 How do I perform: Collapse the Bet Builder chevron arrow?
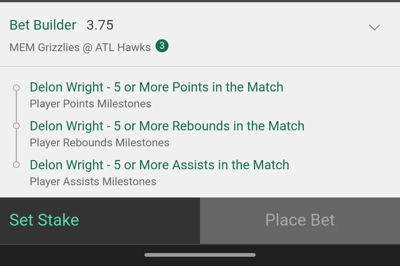click(374, 27)
